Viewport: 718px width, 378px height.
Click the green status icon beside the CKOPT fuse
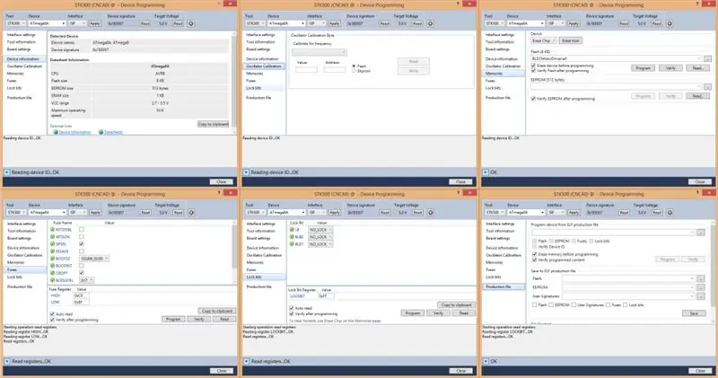coord(53,273)
